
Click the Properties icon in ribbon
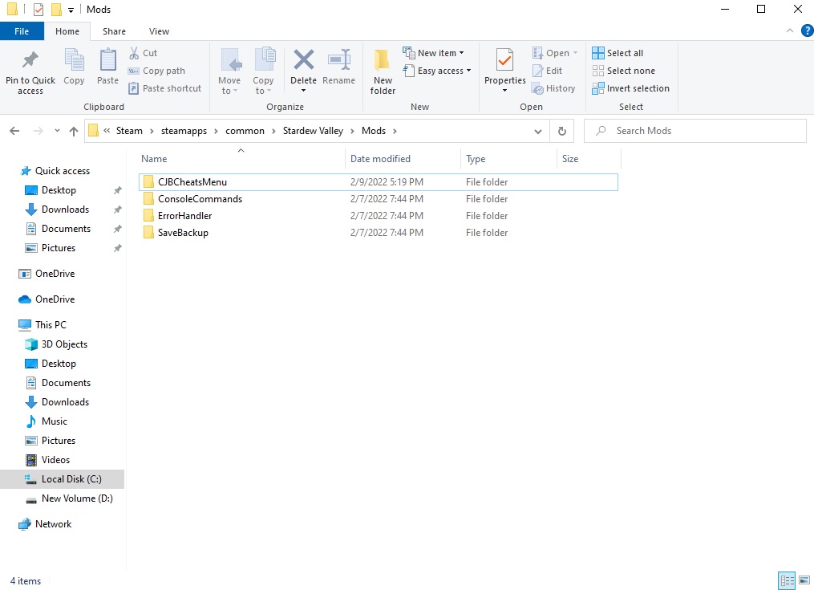504,61
